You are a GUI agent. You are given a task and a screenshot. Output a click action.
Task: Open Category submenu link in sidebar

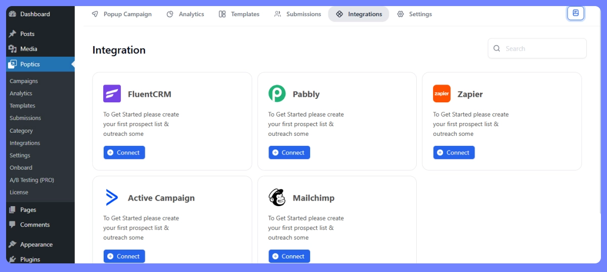[x=21, y=131]
